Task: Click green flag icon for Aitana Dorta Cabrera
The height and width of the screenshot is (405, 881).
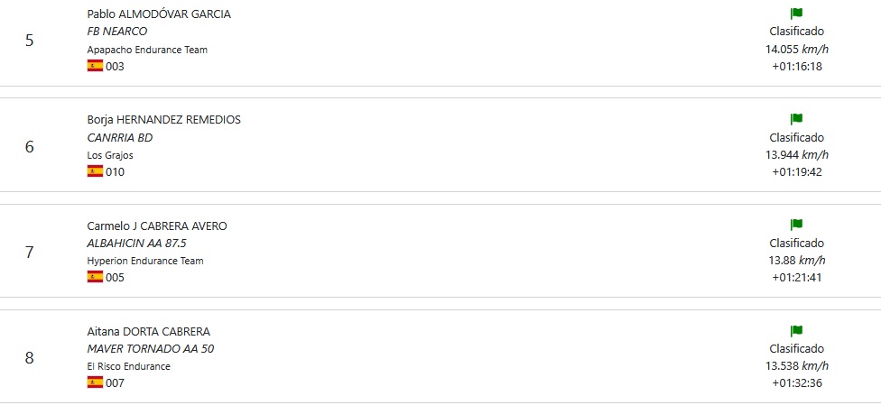Action: (x=796, y=331)
